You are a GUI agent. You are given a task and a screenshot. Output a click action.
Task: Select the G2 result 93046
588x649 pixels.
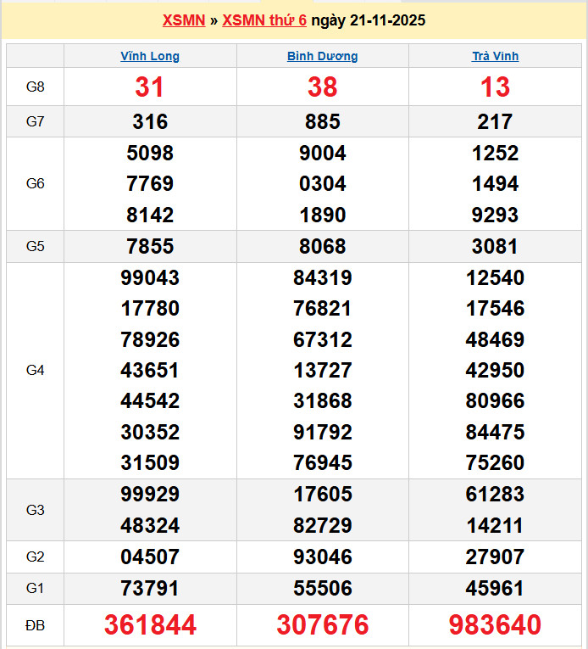322,557
